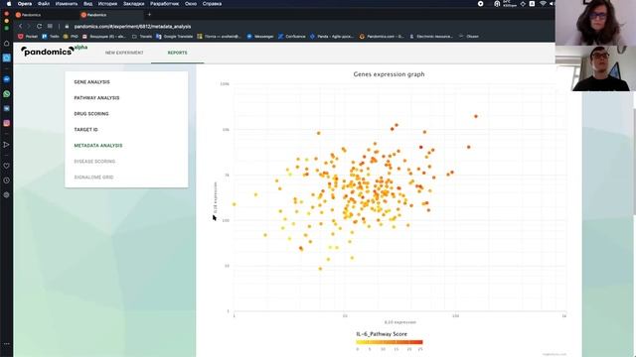Click the address bar URL

pos(132,27)
